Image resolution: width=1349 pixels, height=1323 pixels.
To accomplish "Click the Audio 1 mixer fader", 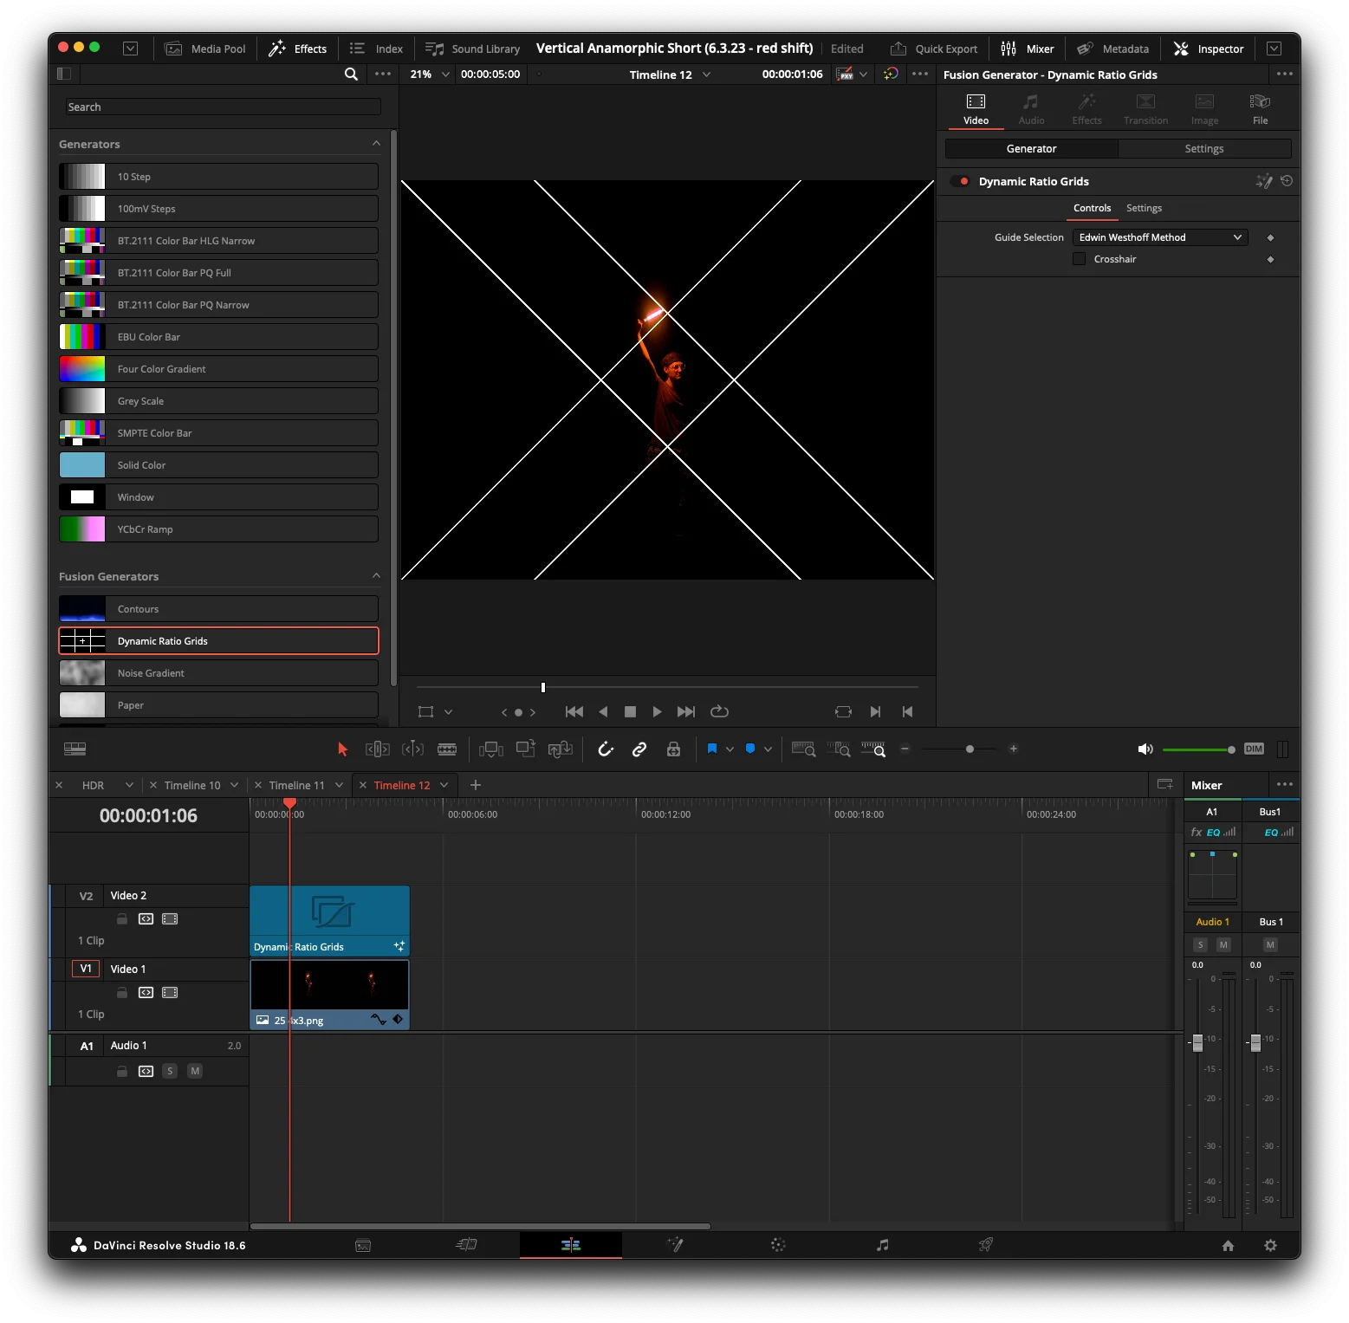I will pyautogui.click(x=1197, y=1042).
